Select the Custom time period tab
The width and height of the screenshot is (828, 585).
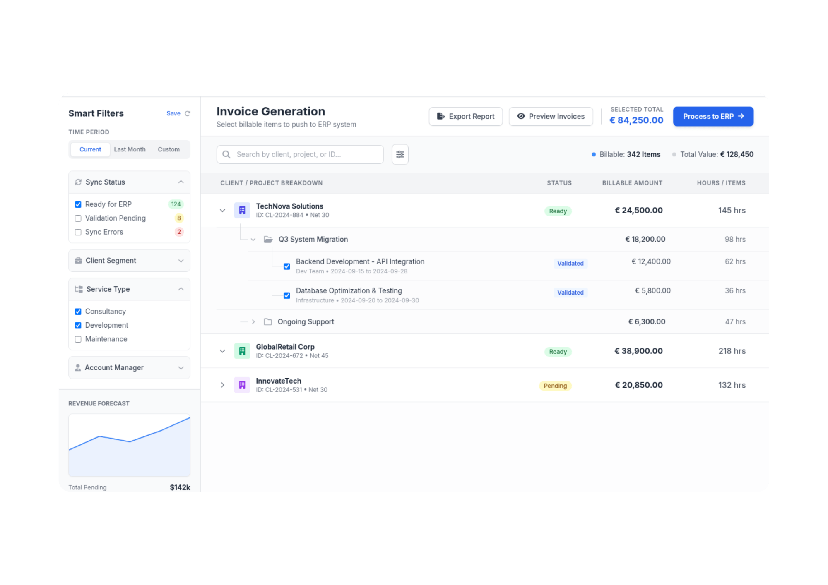pyautogui.click(x=168, y=149)
